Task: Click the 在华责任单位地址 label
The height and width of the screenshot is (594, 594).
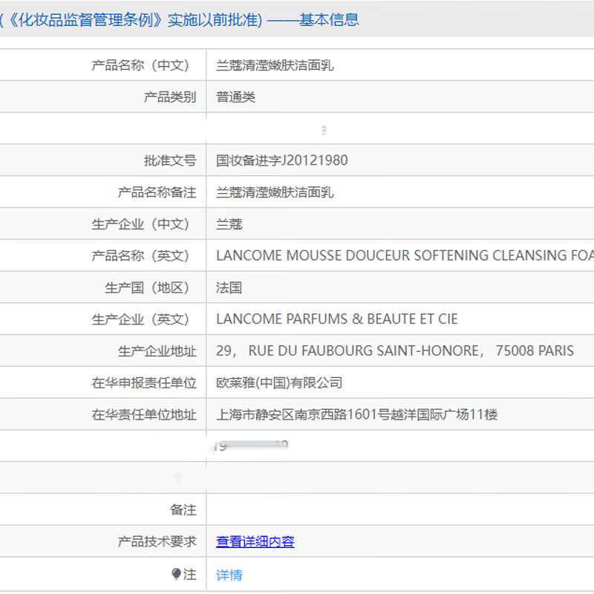Action: 144,414
